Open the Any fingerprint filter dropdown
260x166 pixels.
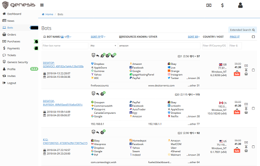(104, 46)
